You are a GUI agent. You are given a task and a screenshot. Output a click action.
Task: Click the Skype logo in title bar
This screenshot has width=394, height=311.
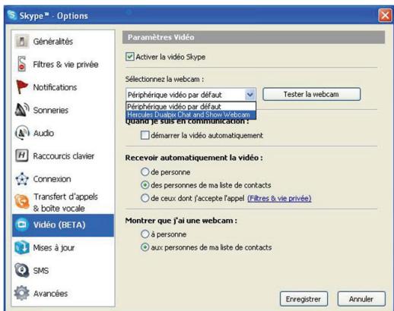12,15
